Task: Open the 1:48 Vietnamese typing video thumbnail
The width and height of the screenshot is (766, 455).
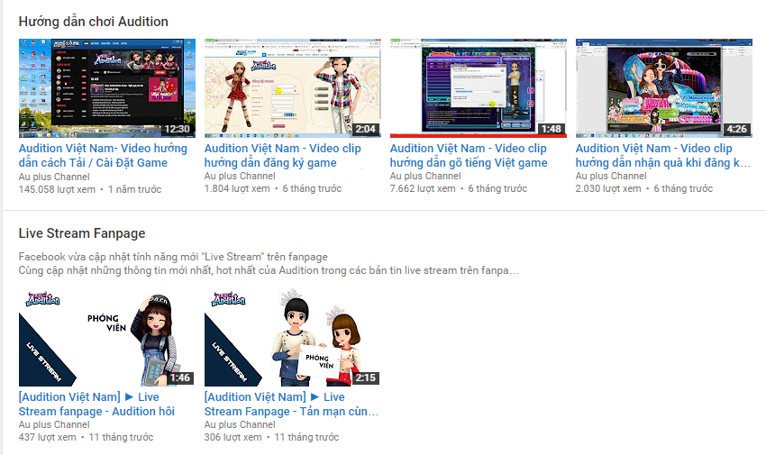Action: 479,88
